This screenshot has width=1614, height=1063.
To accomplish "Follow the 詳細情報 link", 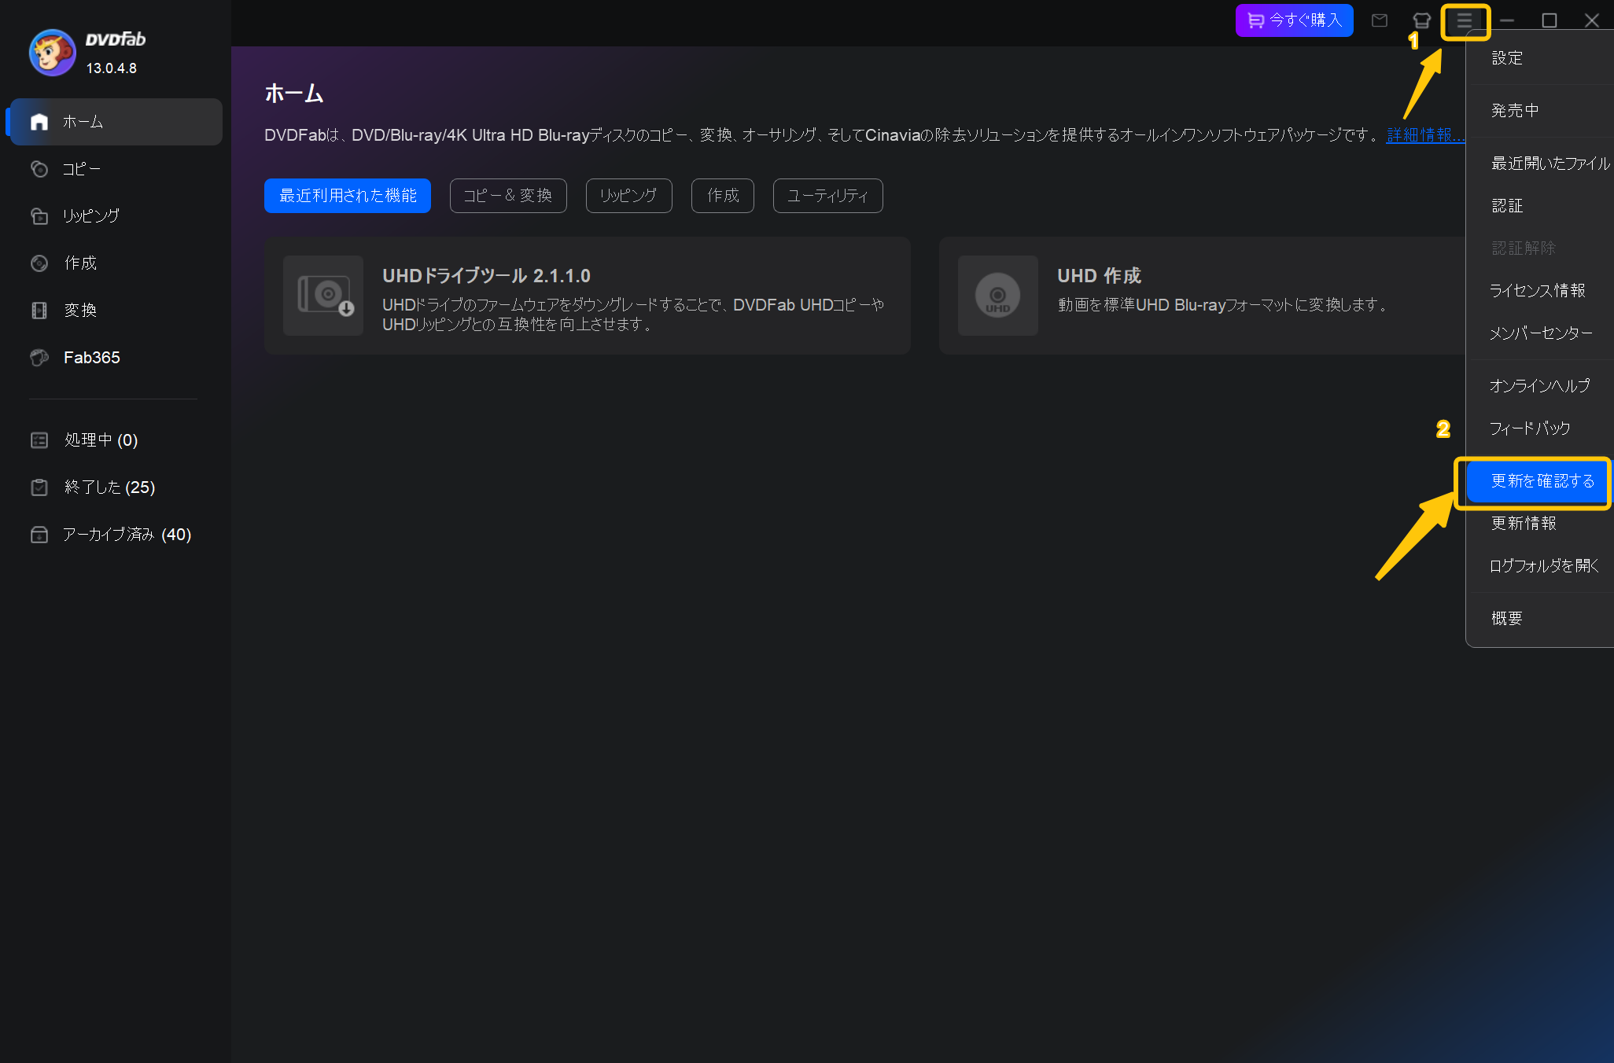I will point(1425,135).
